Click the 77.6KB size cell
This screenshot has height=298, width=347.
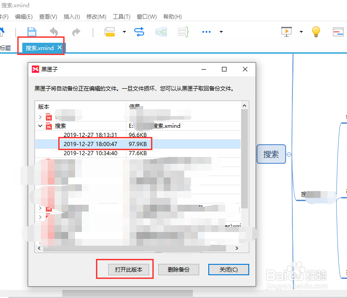pos(138,153)
